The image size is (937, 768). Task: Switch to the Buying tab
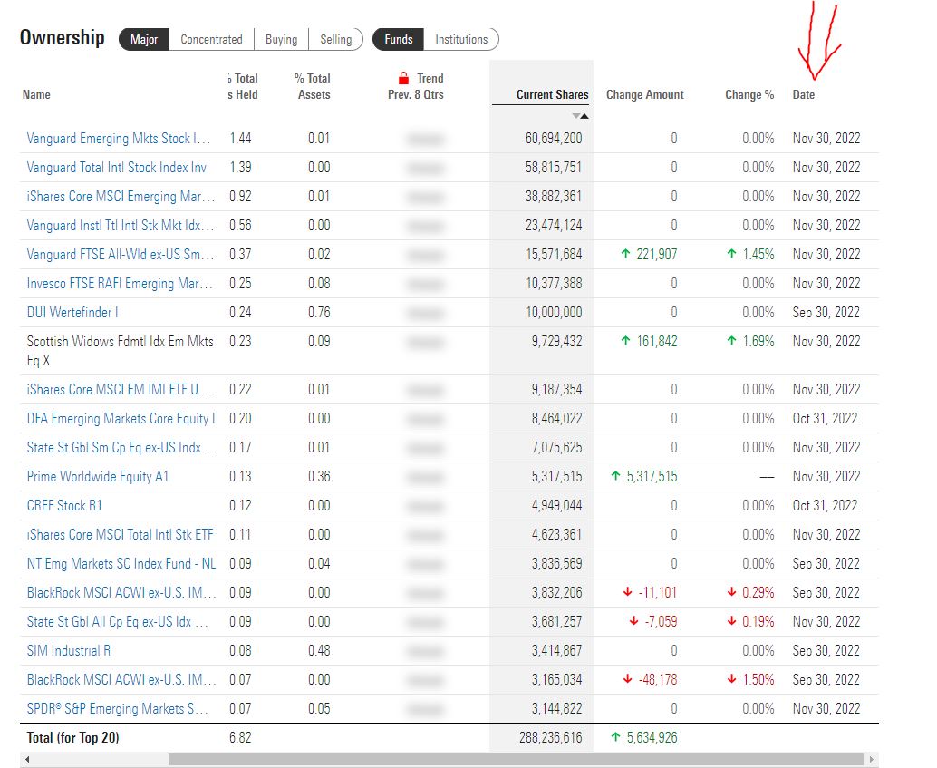[281, 40]
